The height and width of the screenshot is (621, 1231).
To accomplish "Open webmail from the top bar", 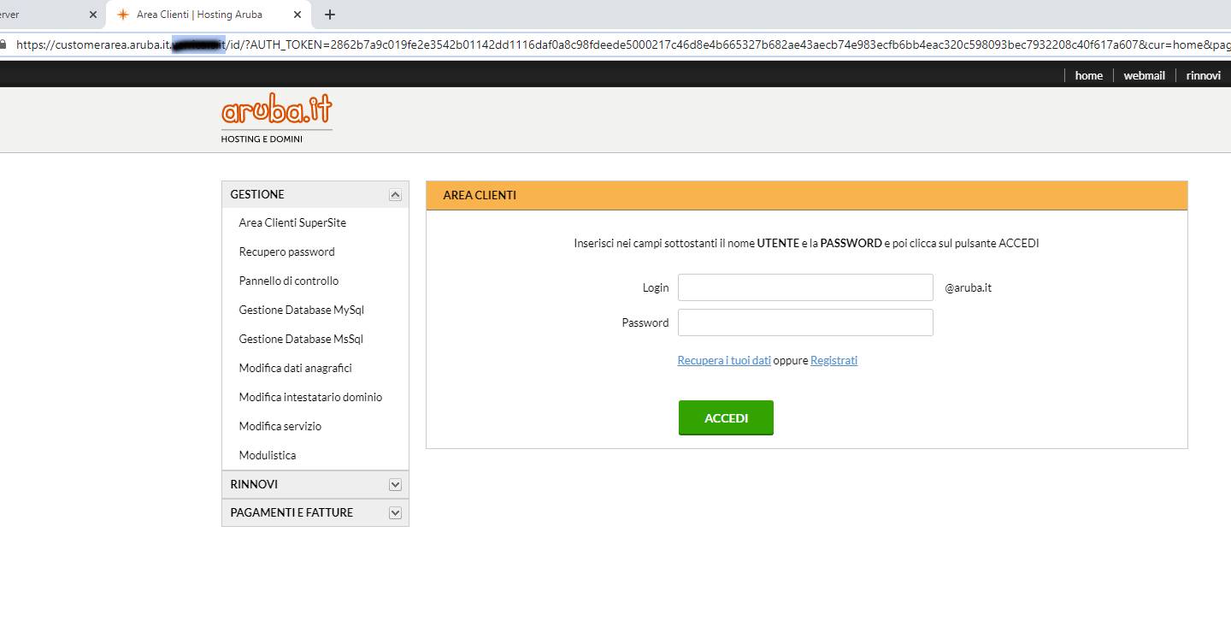I will click(1144, 75).
